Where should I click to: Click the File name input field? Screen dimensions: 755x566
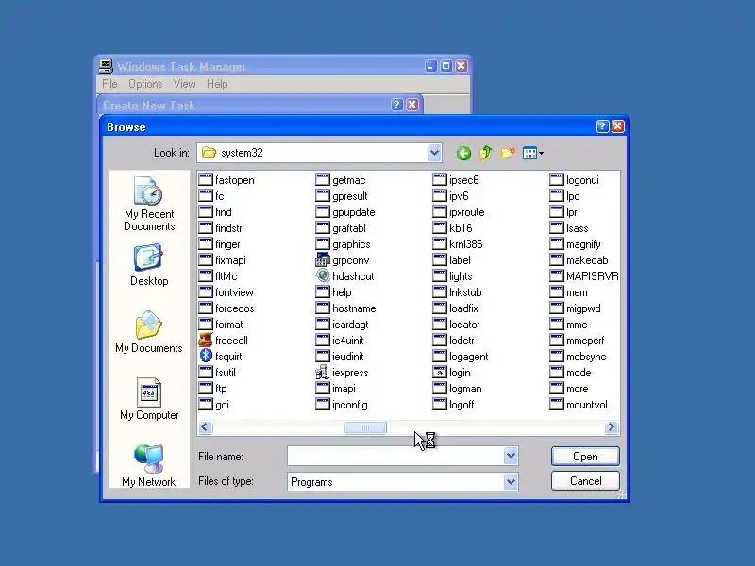[395, 456]
